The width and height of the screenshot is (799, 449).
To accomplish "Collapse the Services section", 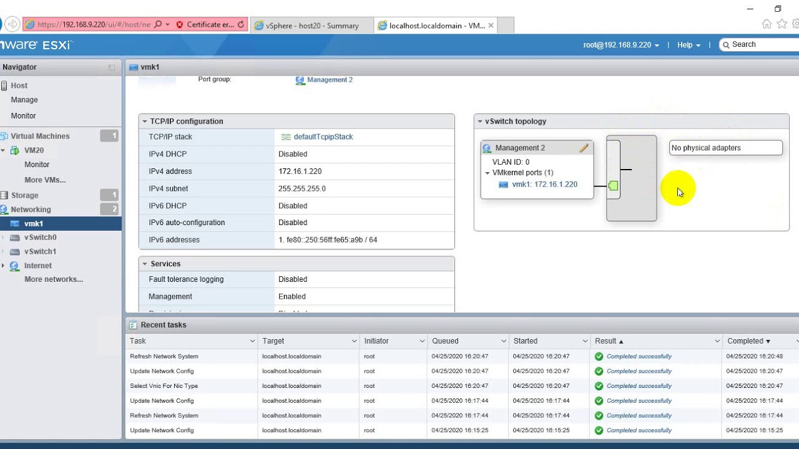I will click(145, 264).
